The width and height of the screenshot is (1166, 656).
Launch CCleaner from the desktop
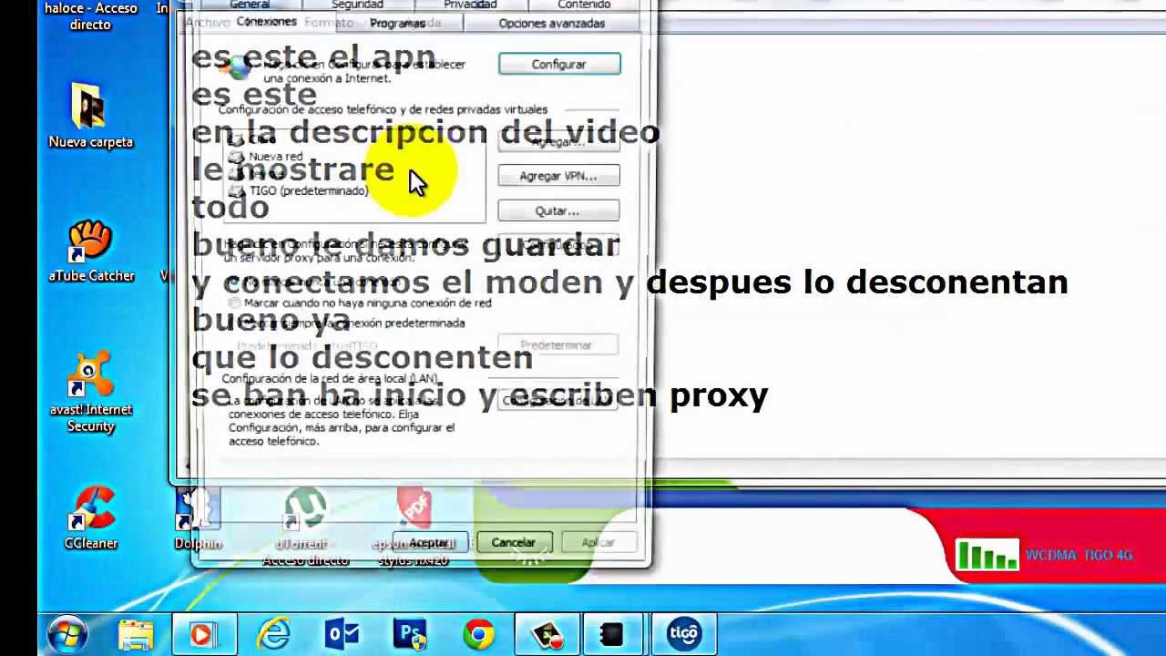90,518
